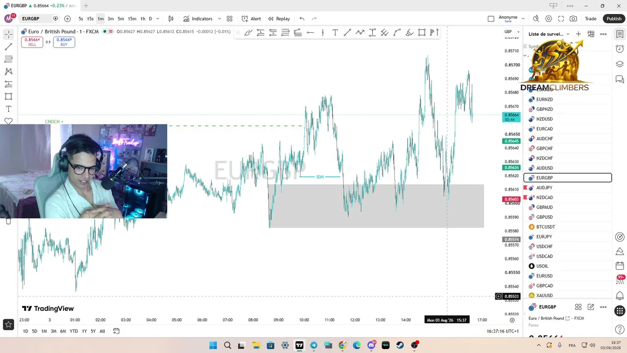627x353 pixels.
Task: Open the candlestick chart type selector
Action: point(170,19)
